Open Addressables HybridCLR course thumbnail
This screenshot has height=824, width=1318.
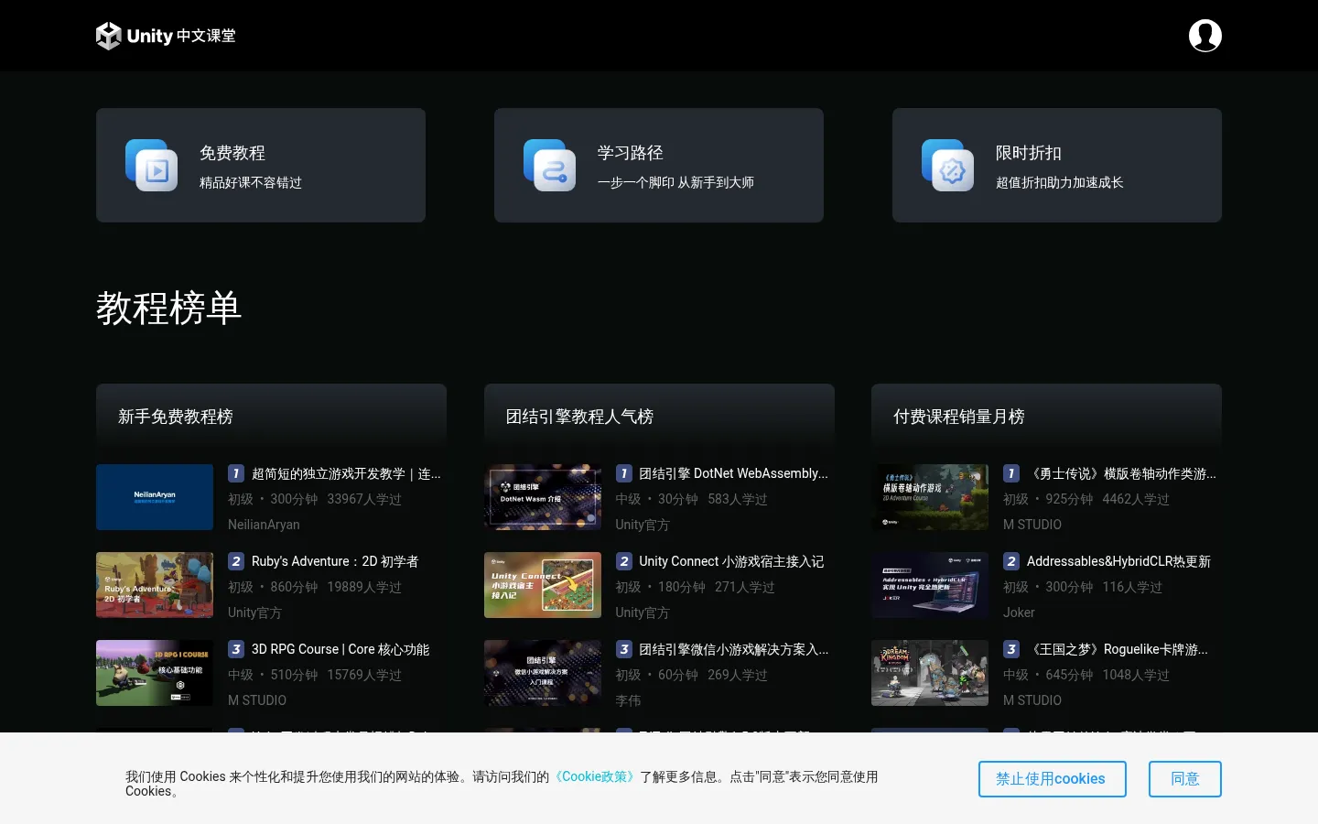coord(930,585)
